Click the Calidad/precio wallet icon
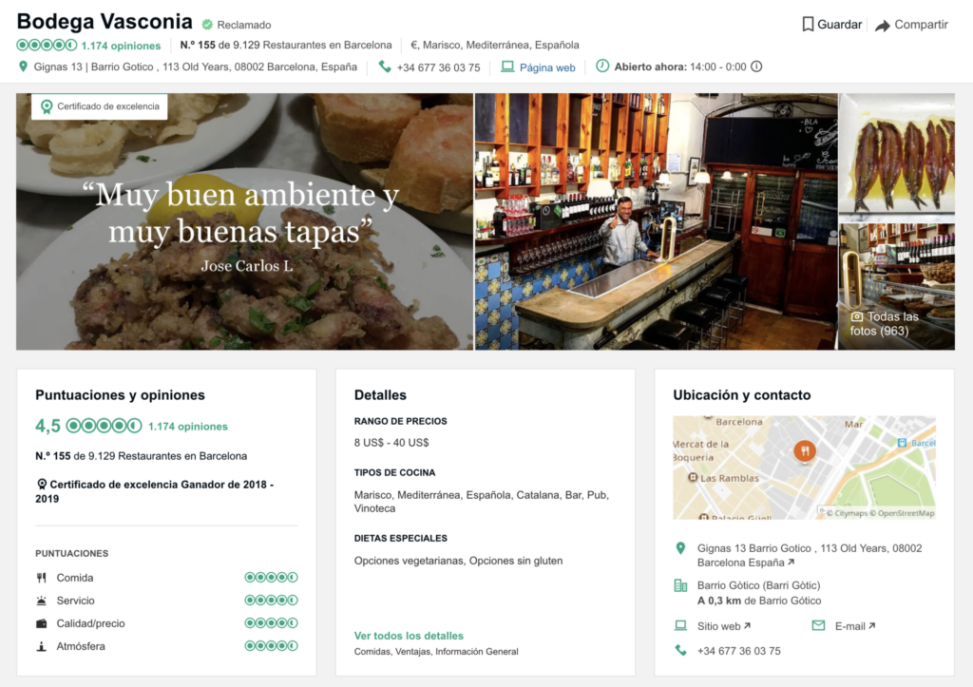The height and width of the screenshot is (687, 973). click(x=42, y=623)
